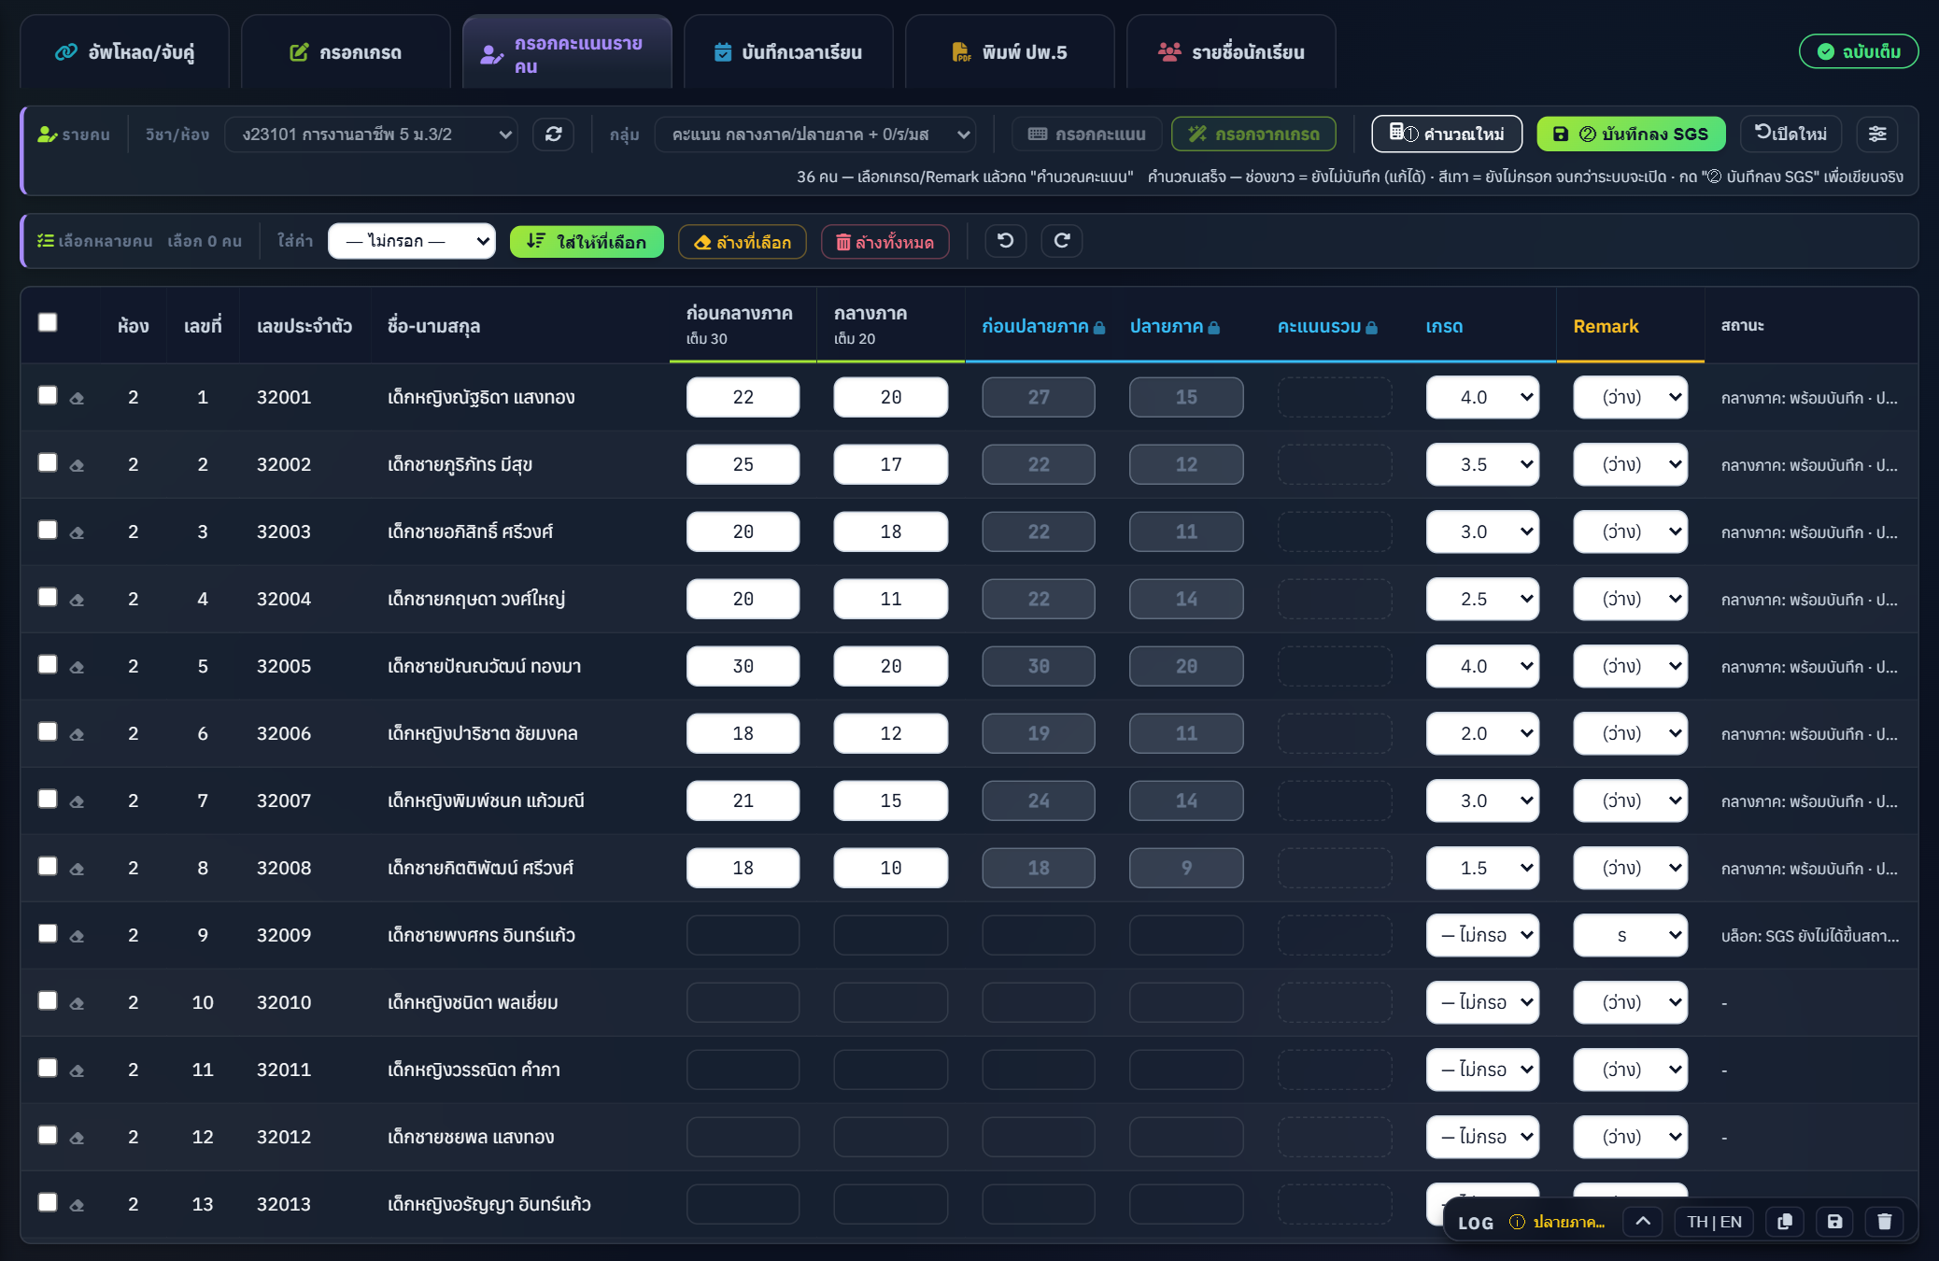Open the พิมพ์ ปพ.5 tab
Screen dimensions: 1939x1261
pyautogui.click(x=1010, y=52)
